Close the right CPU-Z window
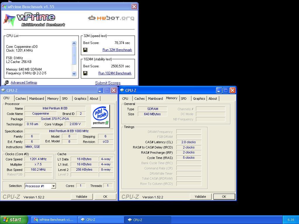The height and width of the screenshot is (224, 299). 232,90
